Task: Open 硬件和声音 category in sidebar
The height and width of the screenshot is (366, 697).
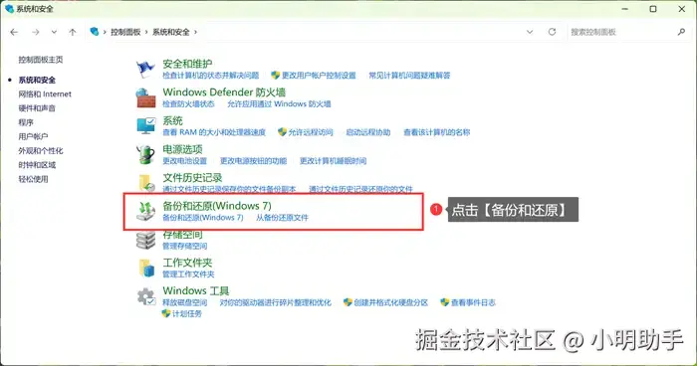Action: pyautogui.click(x=37, y=108)
